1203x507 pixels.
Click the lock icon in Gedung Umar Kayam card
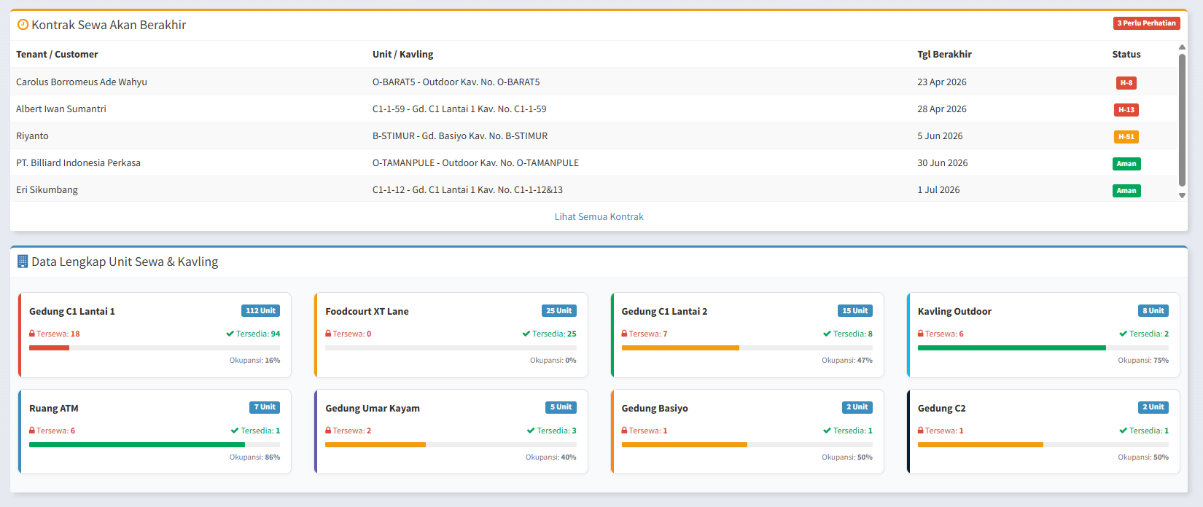click(328, 431)
